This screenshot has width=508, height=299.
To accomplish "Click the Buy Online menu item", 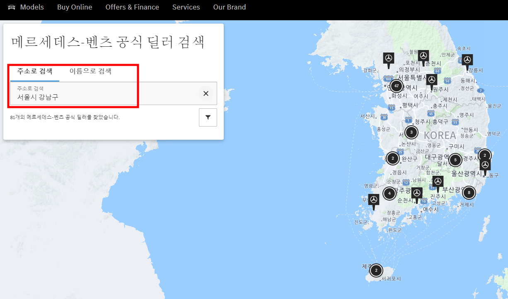I will tap(75, 7).
